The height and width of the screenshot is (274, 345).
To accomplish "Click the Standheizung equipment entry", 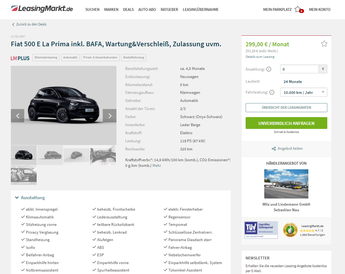I will coord(38,240).
